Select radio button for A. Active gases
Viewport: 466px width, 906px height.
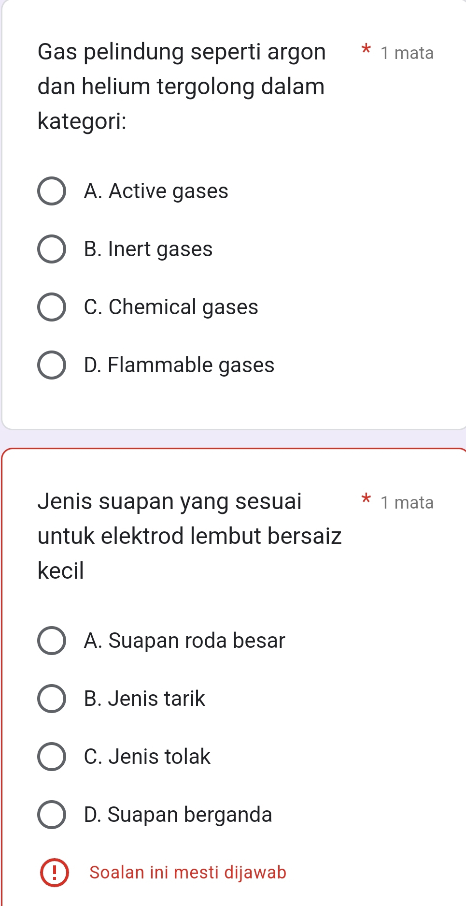pyautogui.click(x=52, y=191)
